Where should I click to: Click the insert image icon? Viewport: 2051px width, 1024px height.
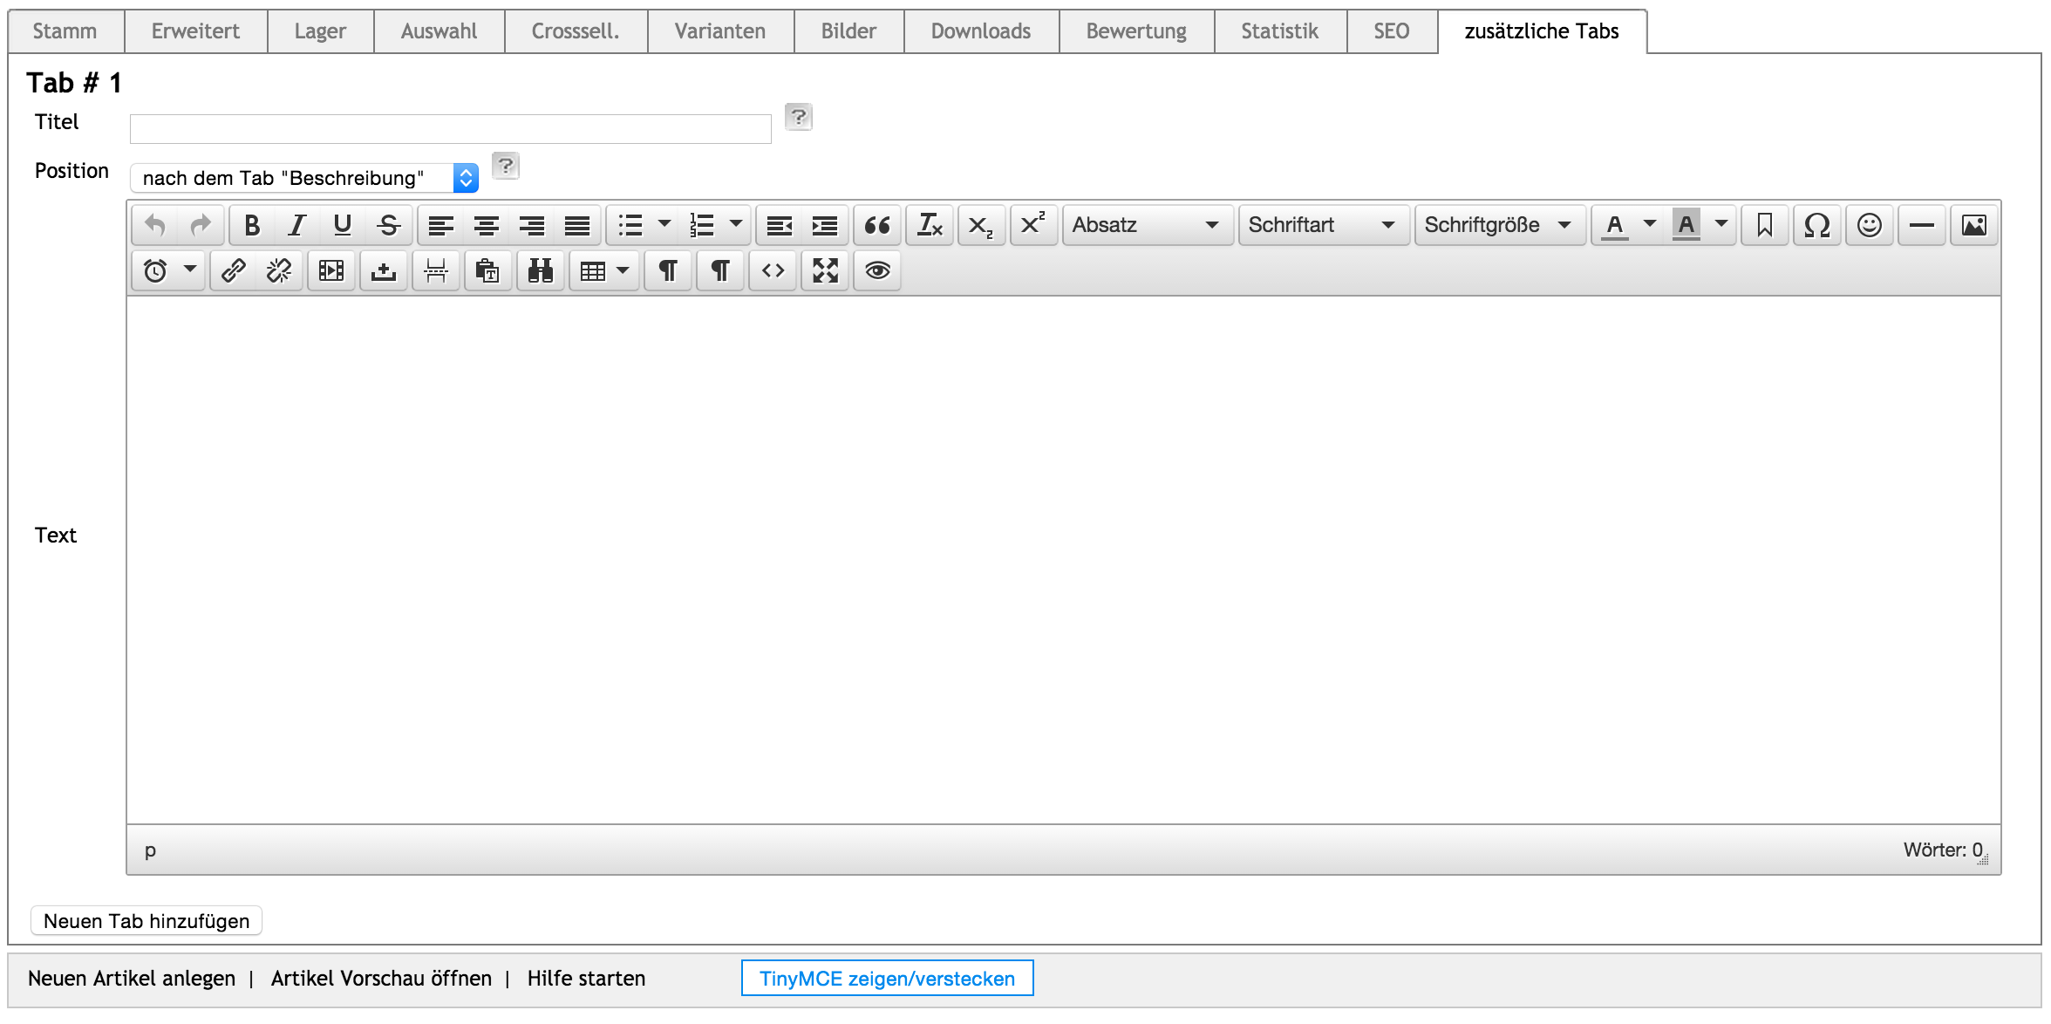point(1973,226)
